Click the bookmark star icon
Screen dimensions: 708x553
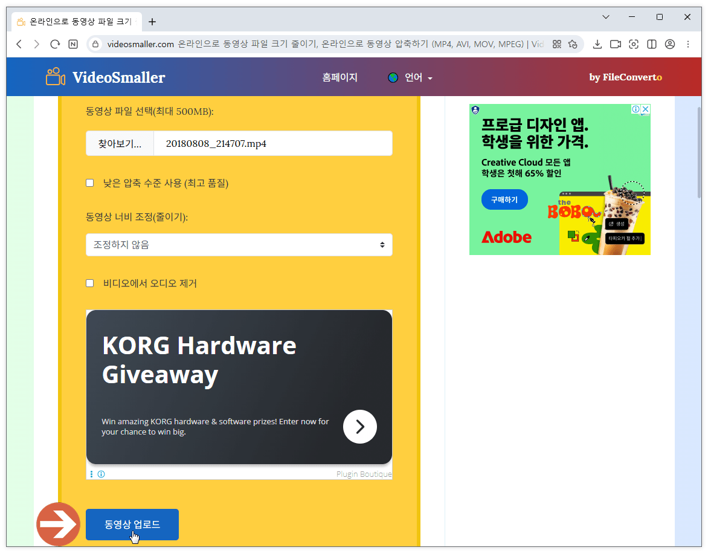click(x=573, y=44)
